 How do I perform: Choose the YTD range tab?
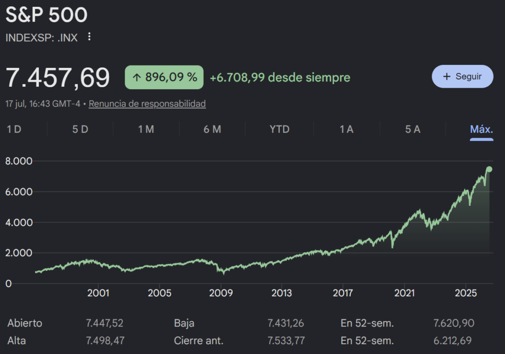tap(280, 129)
